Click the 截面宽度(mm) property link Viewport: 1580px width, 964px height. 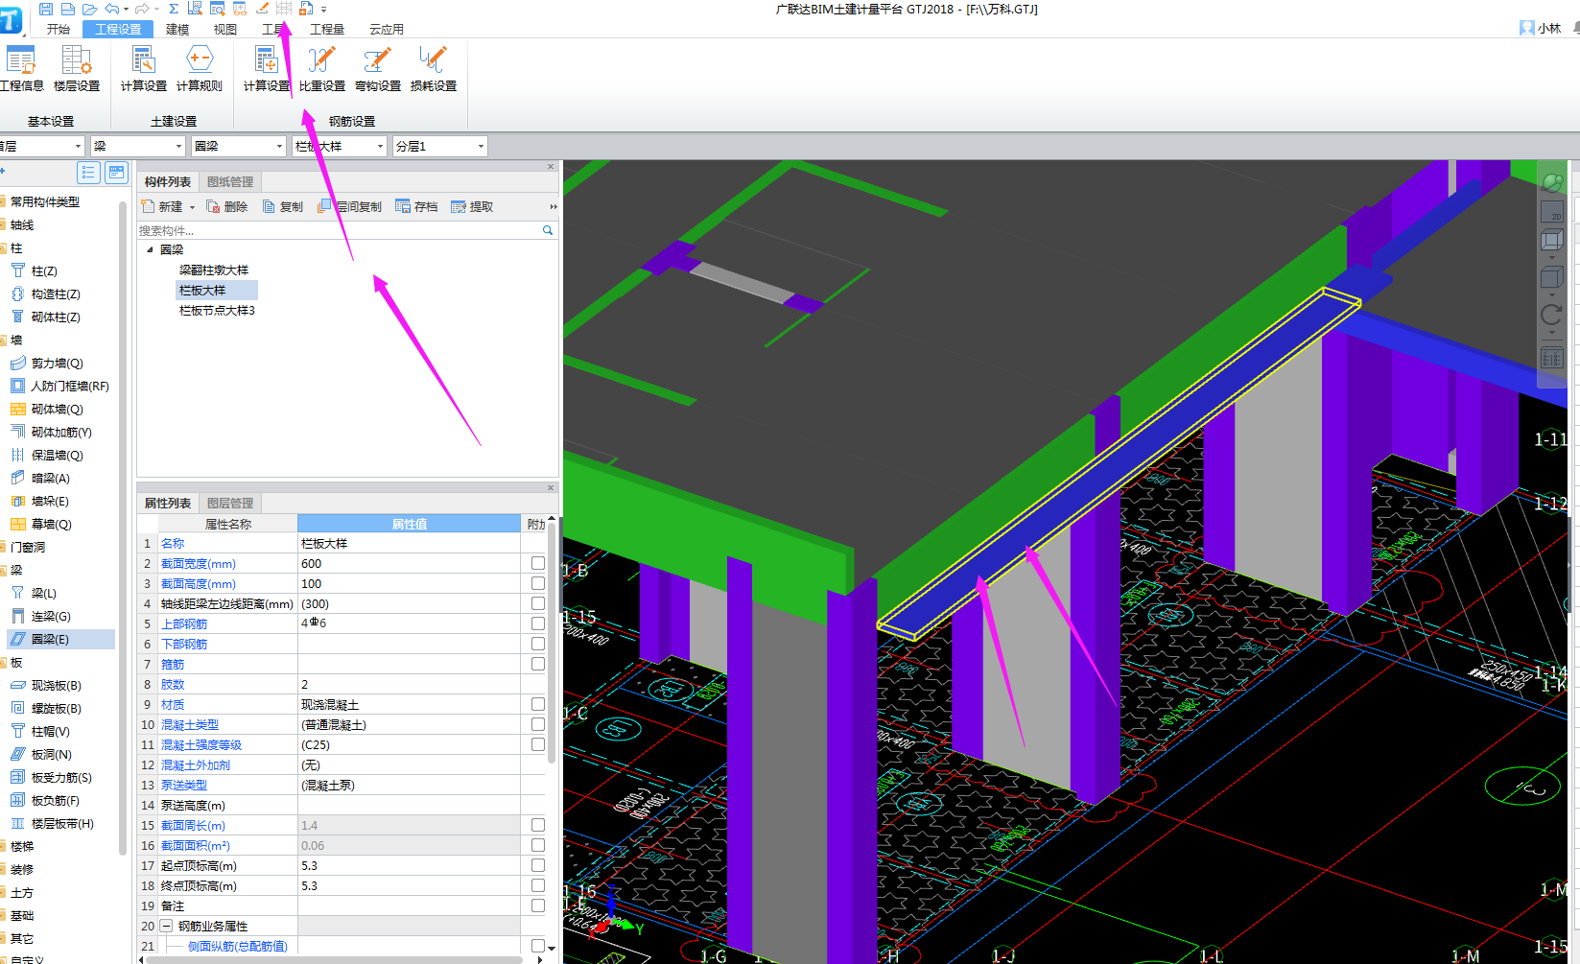tap(199, 564)
